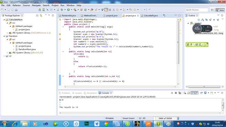
Task: Activate Link with Editor in Package Explorer
Action: tap(41, 16)
